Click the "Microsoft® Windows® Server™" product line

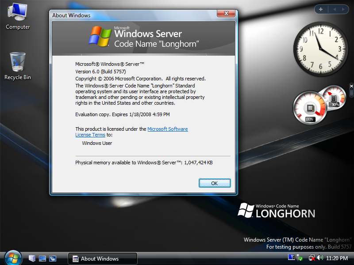point(110,64)
